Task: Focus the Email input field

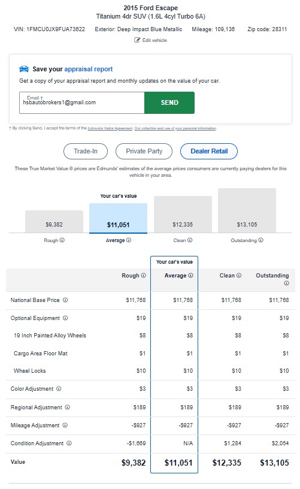Action: (82, 102)
